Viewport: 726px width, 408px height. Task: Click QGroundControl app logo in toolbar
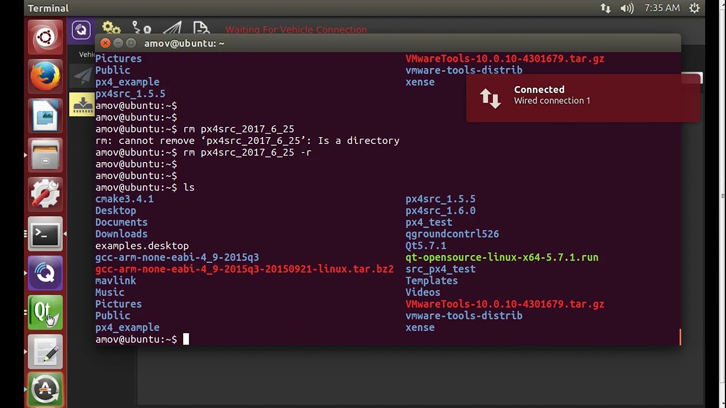tap(81, 30)
